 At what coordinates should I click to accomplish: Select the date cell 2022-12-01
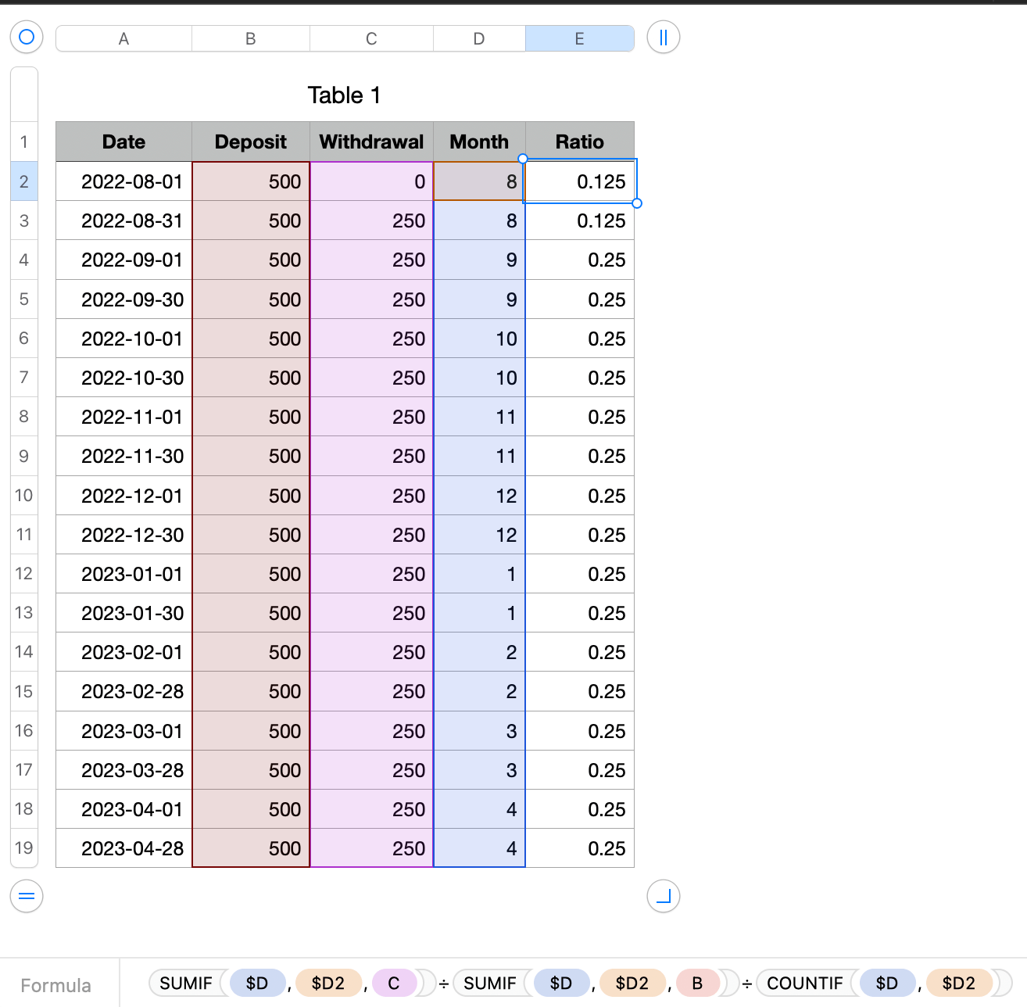pos(123,496)
